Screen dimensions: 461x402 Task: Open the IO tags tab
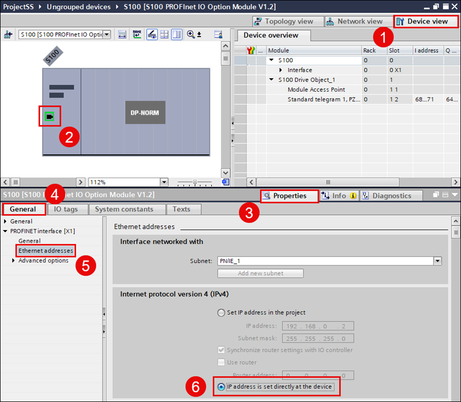tap(67, 209)
